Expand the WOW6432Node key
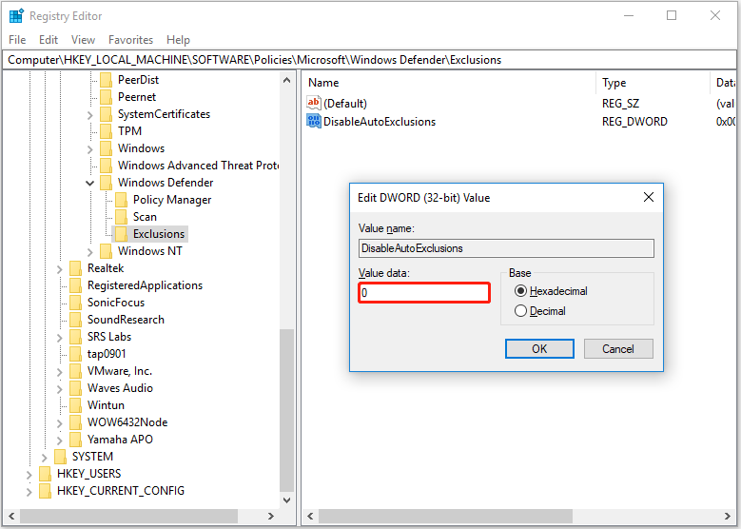Screen dimensions: 741x529 tap(60, 423)
